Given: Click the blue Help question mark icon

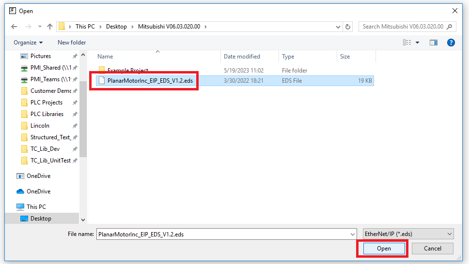Looking at the screenshot, I should coord(451,43).
